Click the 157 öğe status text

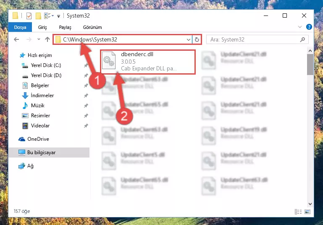[x=22, y=211]
